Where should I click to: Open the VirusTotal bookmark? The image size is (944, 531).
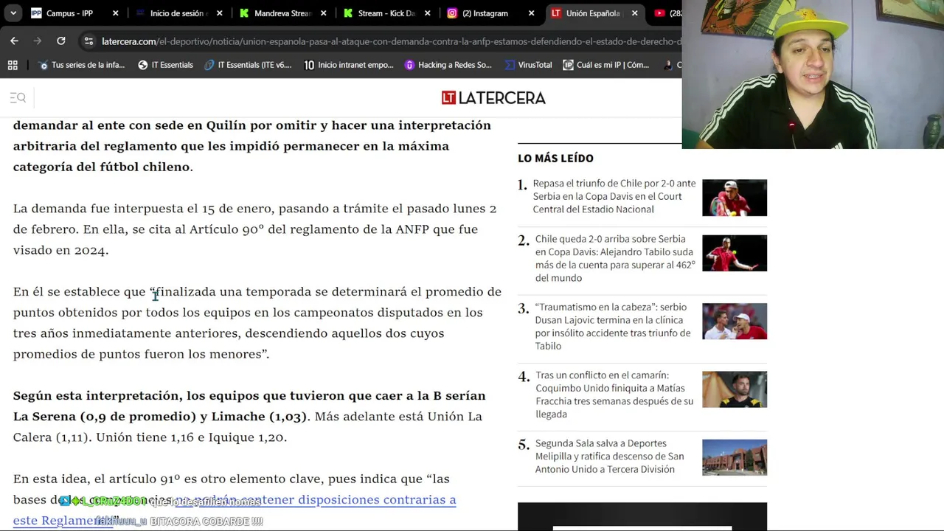[x=528, y=65]
